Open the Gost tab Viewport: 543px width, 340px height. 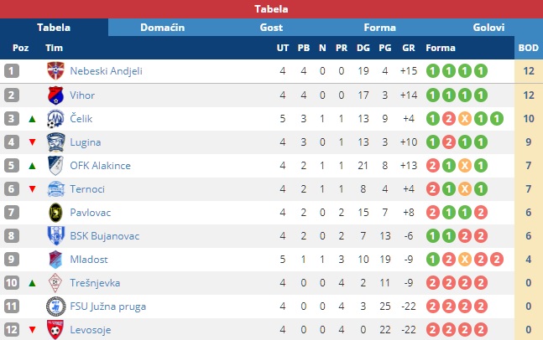[x=271, y=27]
